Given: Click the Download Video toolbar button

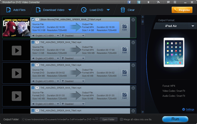Looking at the screenshot, I should (x=50, y=10).
